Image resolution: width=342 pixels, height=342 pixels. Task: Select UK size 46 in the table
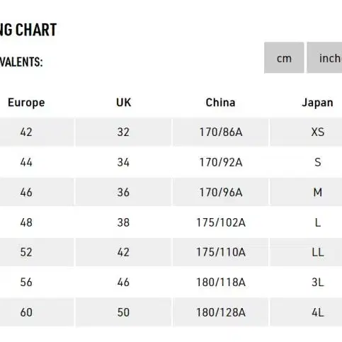pos(123,282)
